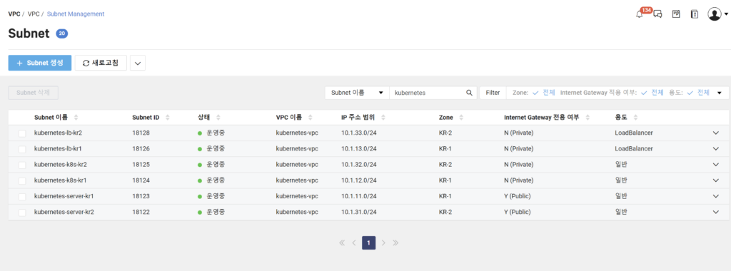Sort by 용도 column arrows

point(635,118)
